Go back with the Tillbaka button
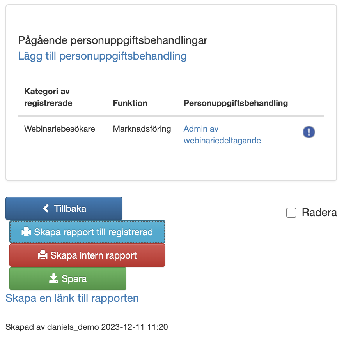Screen dimensions: 344x338 tap(64, 208)
